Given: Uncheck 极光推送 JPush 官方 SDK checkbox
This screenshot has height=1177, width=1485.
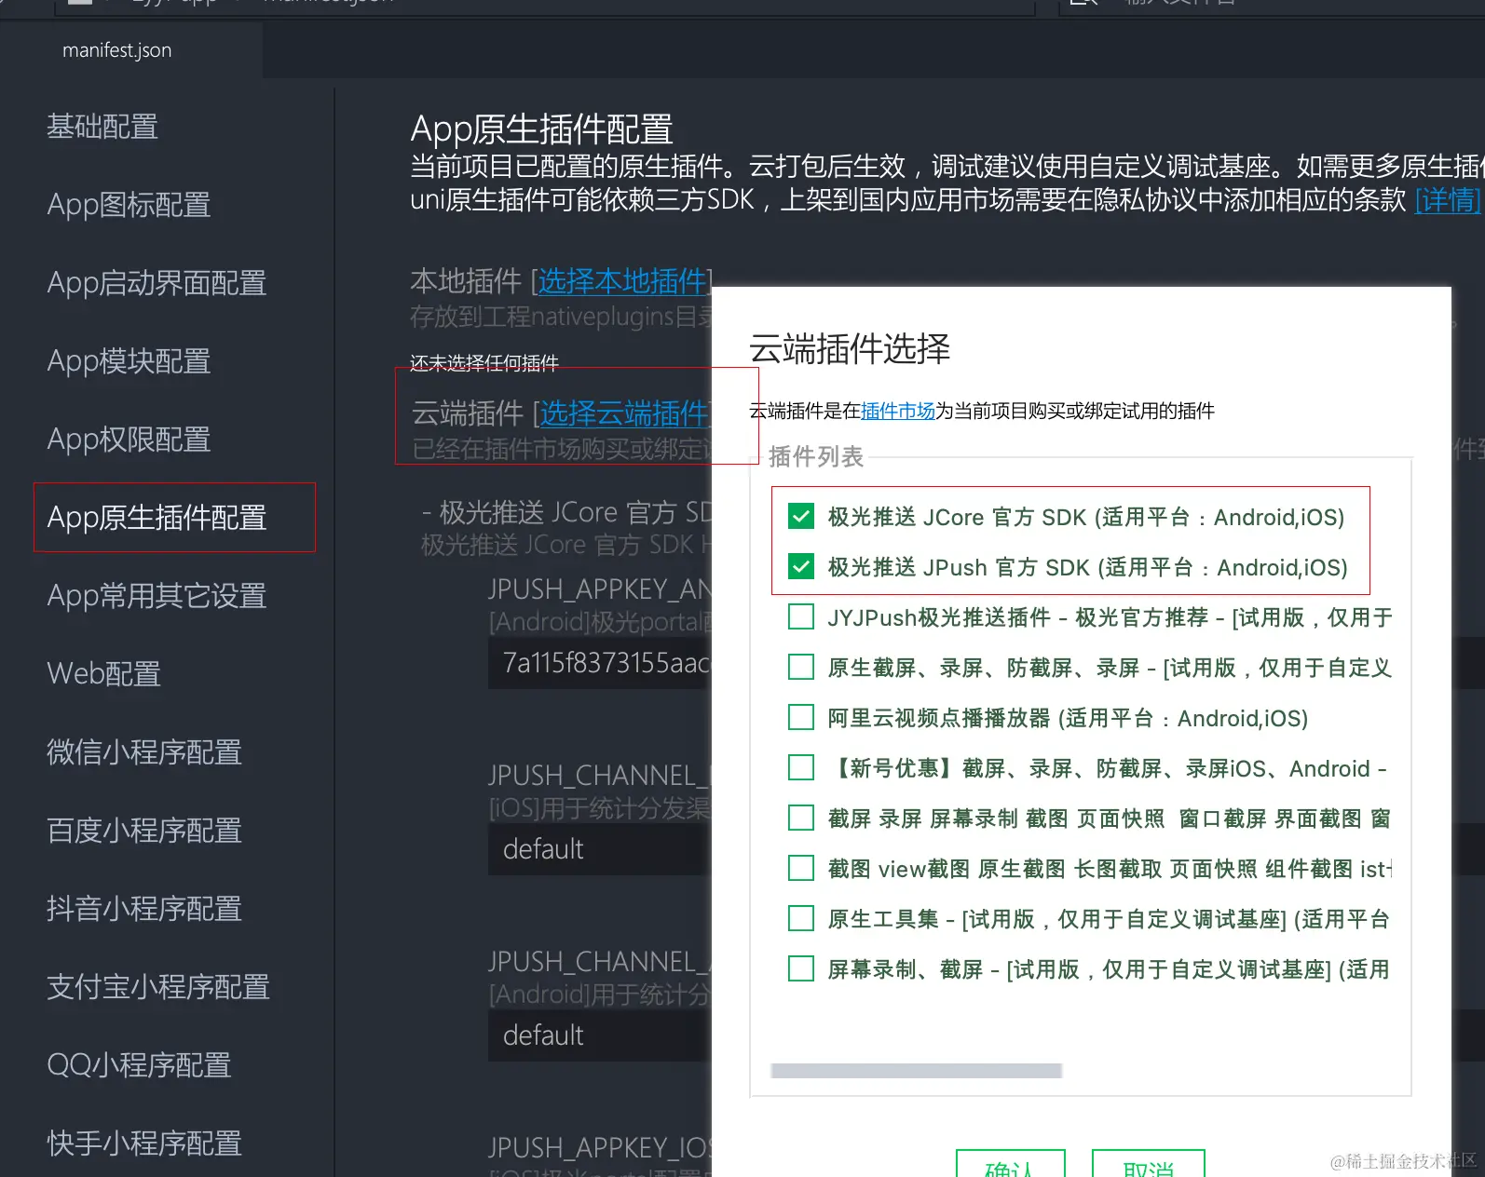Looking at the screenshot, I should [801, 567].
